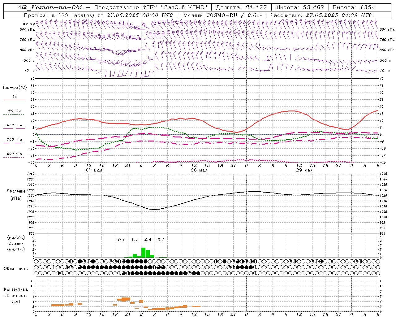Click the 850 гПа entry in temperature legend

click(x=15, y=125)
